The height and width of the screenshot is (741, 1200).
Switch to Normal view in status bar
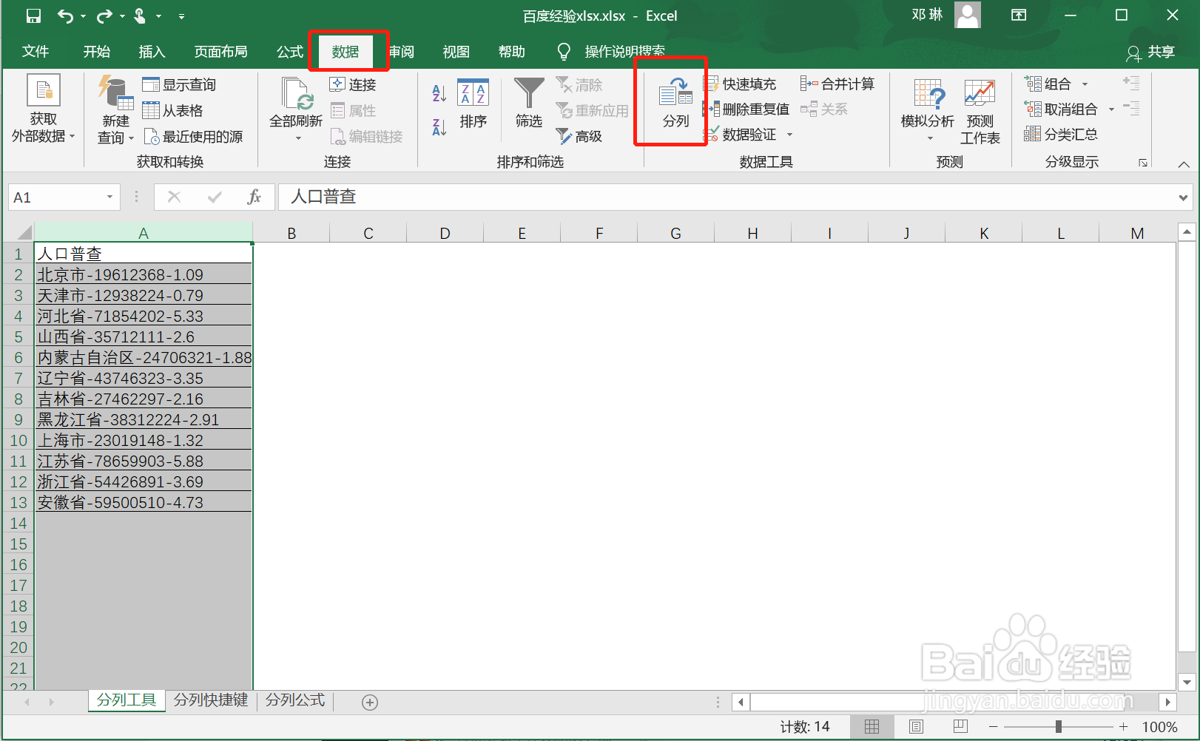click(872, 726)
